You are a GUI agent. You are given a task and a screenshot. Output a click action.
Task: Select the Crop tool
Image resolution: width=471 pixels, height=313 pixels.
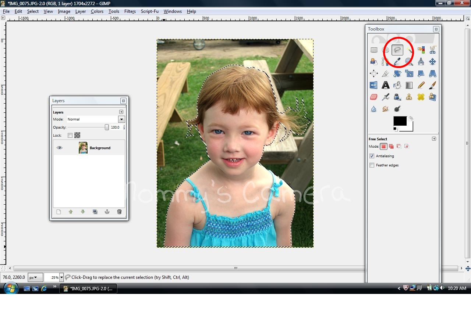[x=386, y=73]
